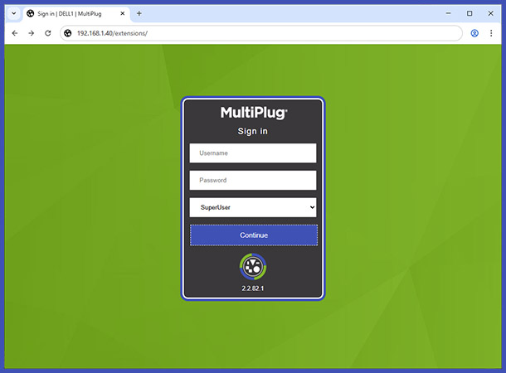Viewport: 506px width, 373px height.
Task: Maximize the browser window
Action: (x=470, y=13)
